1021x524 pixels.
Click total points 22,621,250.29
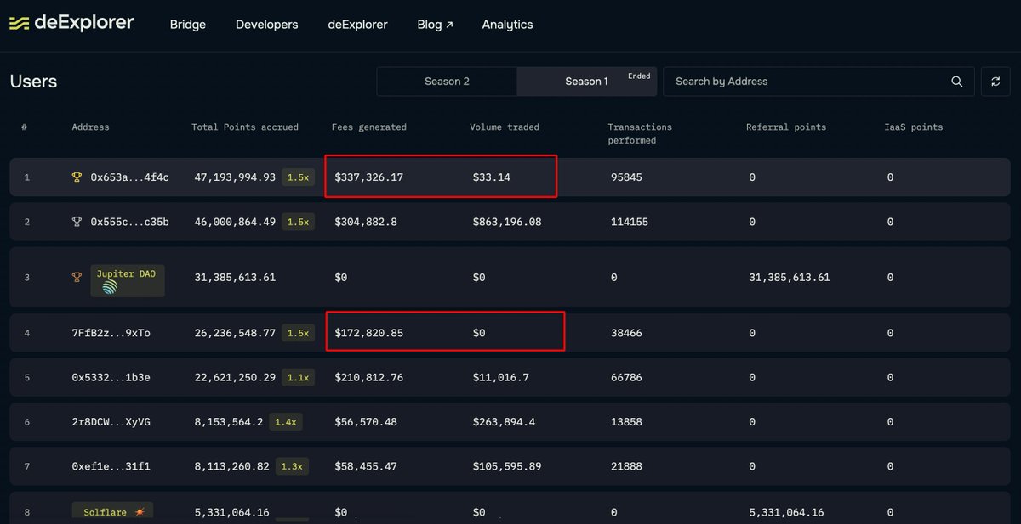pyautogui.click(x=236, y=377)
